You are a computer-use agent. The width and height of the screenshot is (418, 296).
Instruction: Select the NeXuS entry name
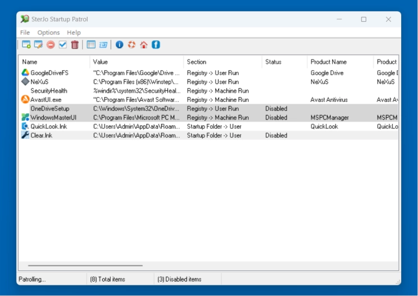pos(39,82)
